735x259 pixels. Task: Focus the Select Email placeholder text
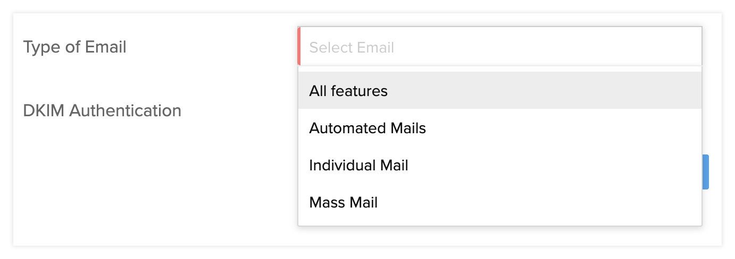point(352,47)
